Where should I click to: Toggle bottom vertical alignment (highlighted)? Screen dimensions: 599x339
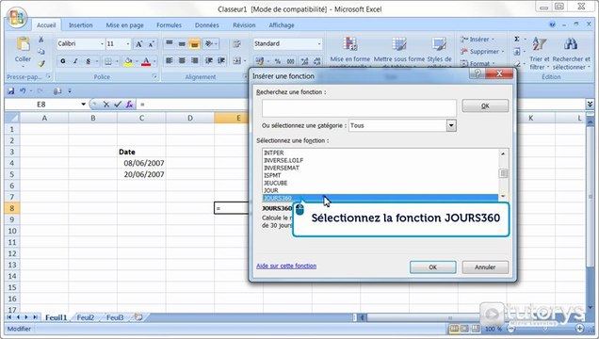[x=194, y=44]
